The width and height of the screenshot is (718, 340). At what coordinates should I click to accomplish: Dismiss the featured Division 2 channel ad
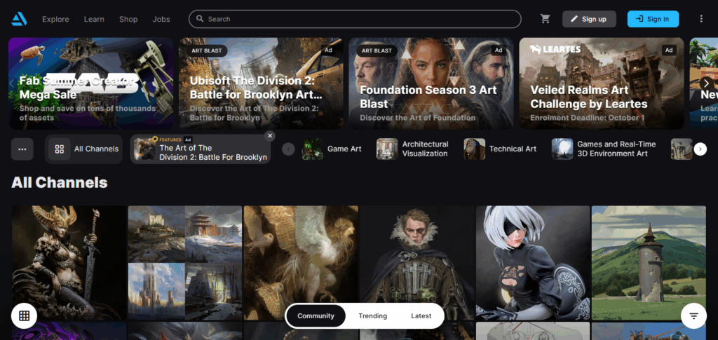point(270,135)
